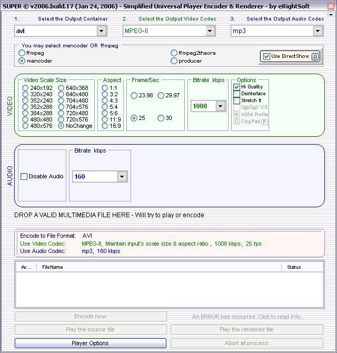
Task: Open Player Options
Action: click(91, 343)
